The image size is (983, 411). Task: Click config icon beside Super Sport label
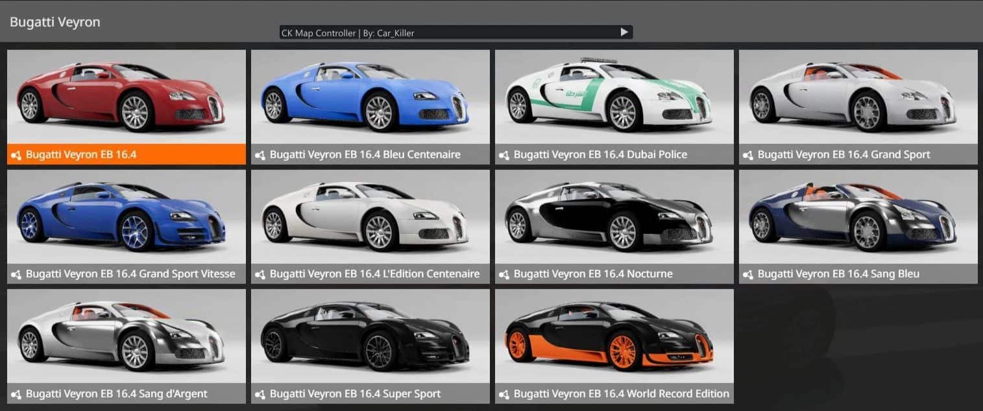(x=260, y=394)
